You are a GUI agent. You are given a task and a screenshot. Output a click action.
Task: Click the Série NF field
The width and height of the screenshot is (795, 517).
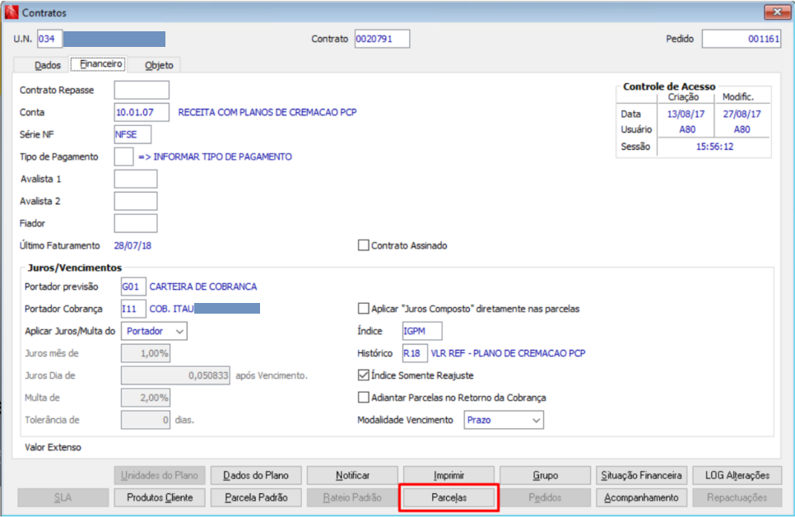pos(132,134)
